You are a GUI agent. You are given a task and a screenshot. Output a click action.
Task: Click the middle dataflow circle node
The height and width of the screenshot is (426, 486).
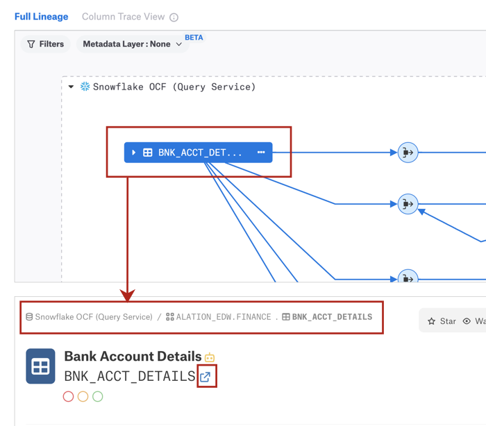(x=408, y=204)
